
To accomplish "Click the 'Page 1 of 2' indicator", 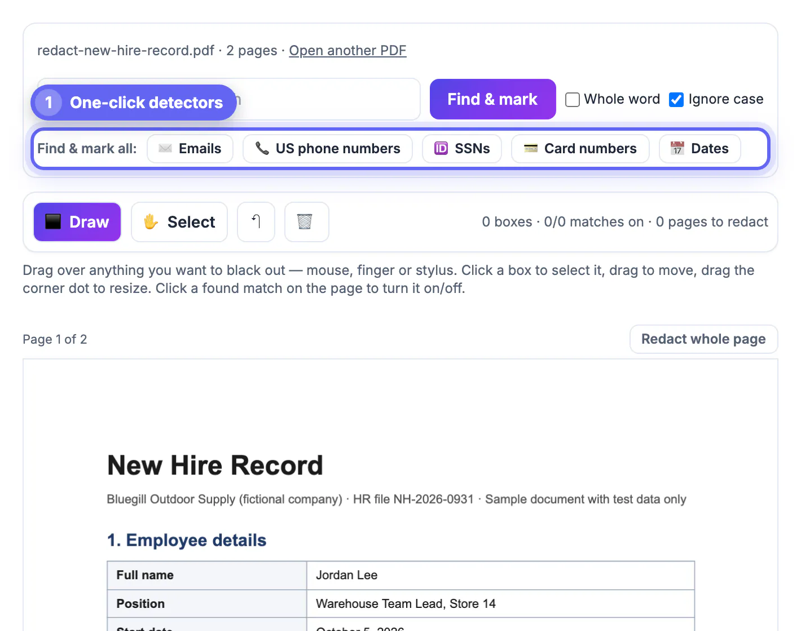I will (x=55, y=339).
